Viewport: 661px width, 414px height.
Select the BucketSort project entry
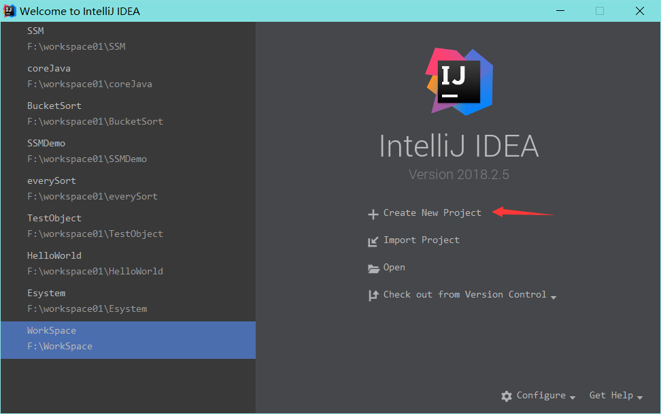pyautogui.click(x=95, y=114)
